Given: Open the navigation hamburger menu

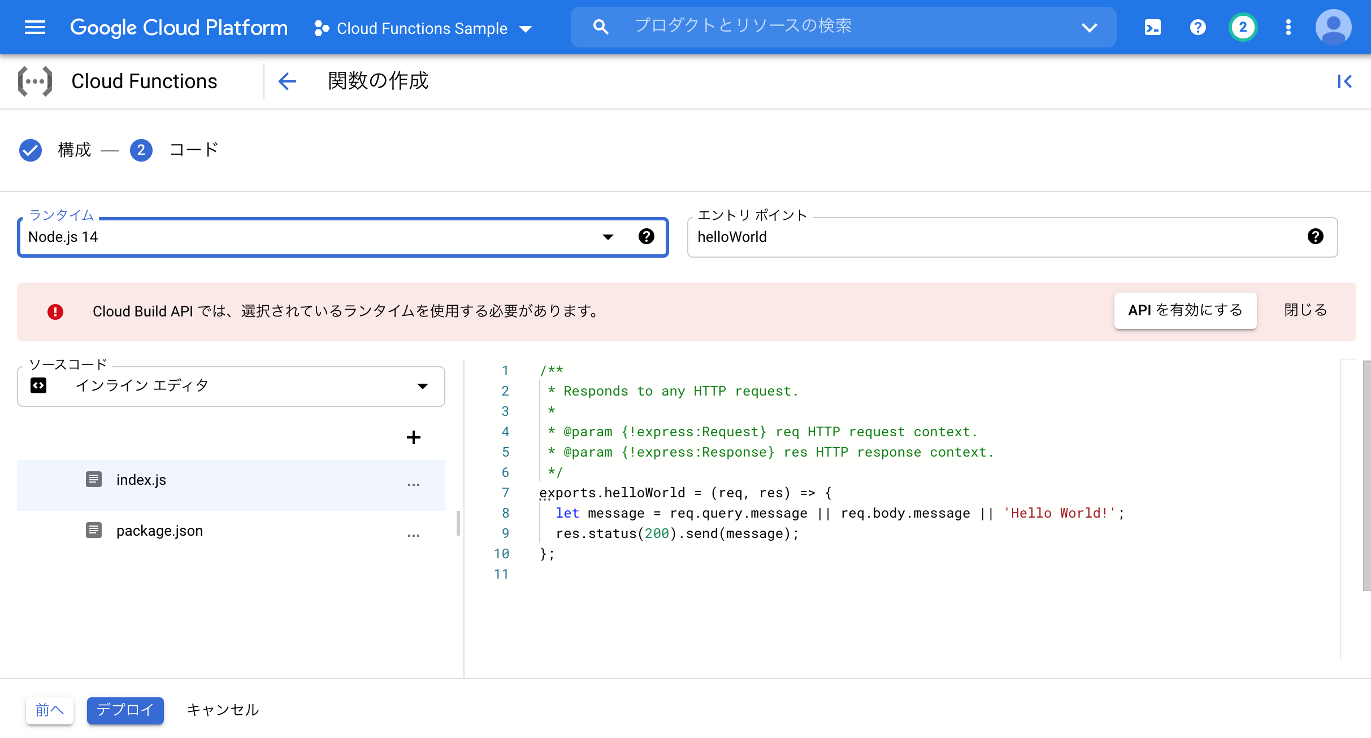Looking at the screenshot, I should tap(35, 27).
